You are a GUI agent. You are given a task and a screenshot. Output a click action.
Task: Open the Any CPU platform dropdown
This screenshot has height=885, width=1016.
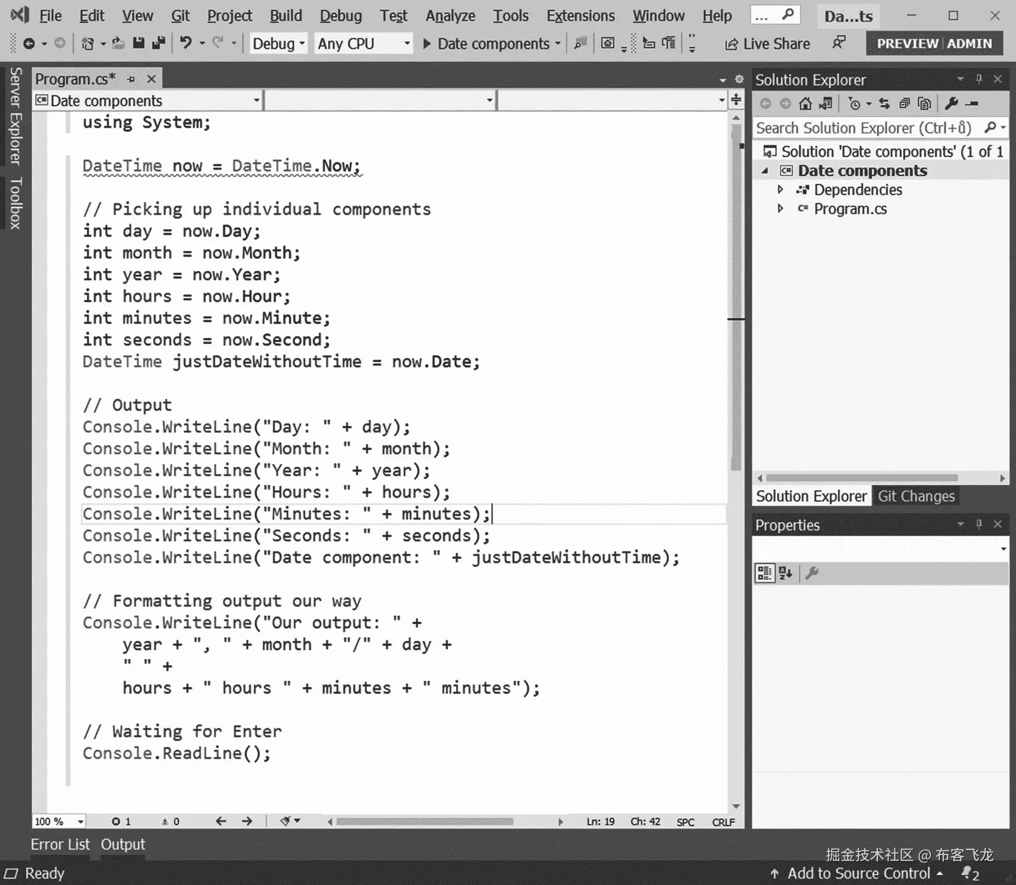(363, 44)
